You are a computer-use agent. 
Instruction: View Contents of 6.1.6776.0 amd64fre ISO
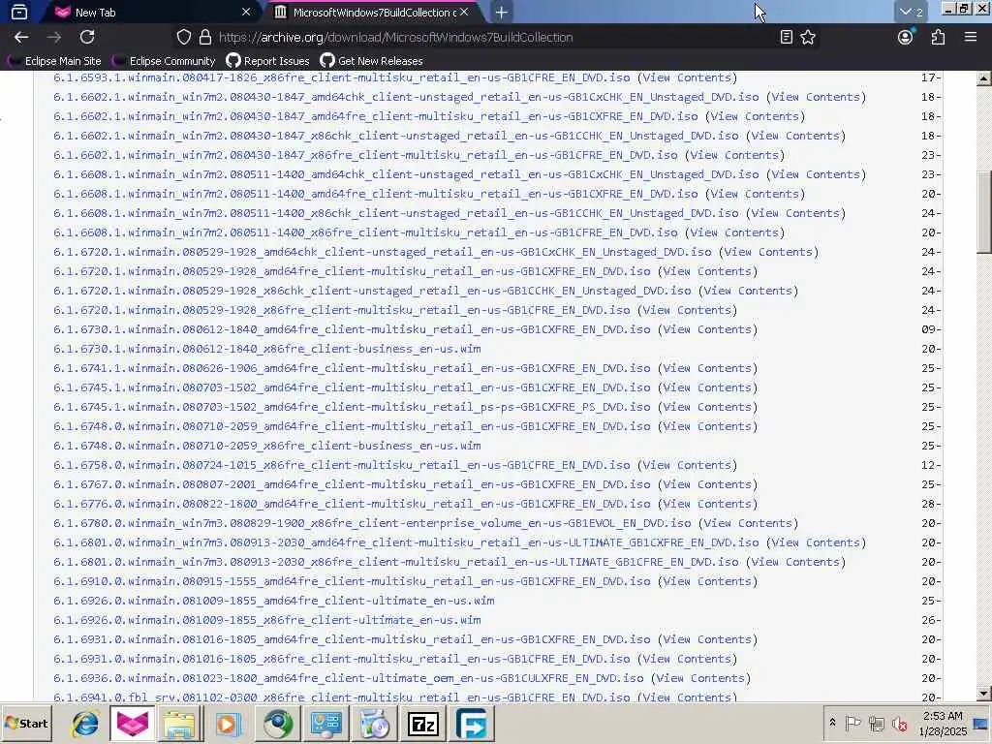[x=708, y=504]
